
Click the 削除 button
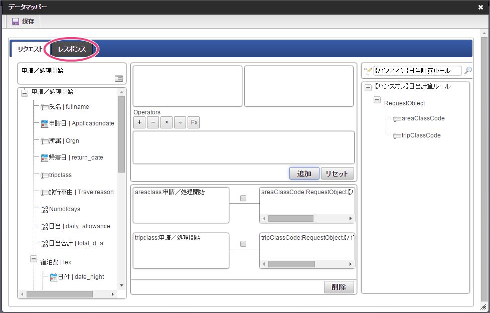coord(339,287)
